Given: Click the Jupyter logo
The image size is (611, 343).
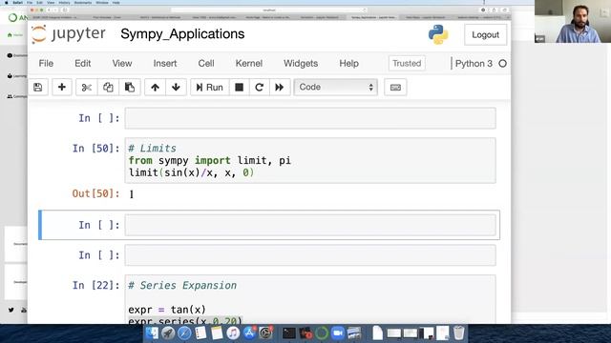Looking at the screenshot, I should click(68, 34).
